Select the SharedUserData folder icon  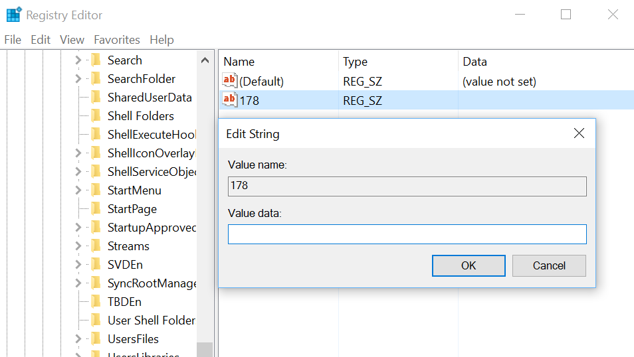pos(96,98)
